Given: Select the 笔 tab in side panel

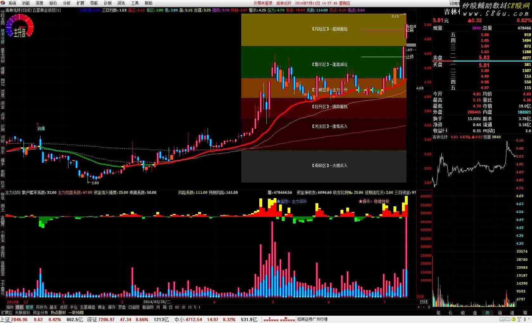Looking at the screenshot, I should tap(438, 313).
